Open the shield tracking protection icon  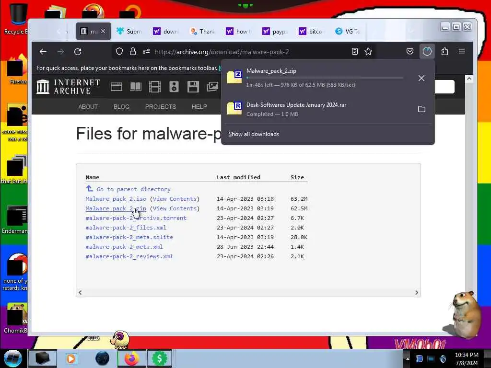[x=119, y=51]
